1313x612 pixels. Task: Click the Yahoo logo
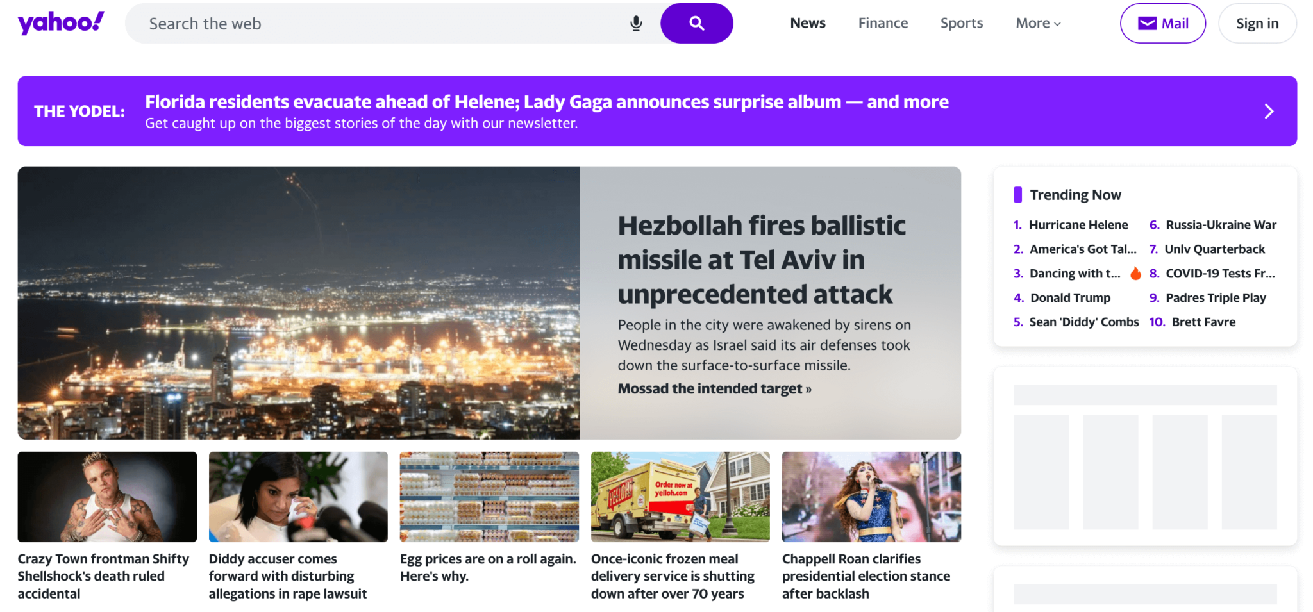click(61, 23)
